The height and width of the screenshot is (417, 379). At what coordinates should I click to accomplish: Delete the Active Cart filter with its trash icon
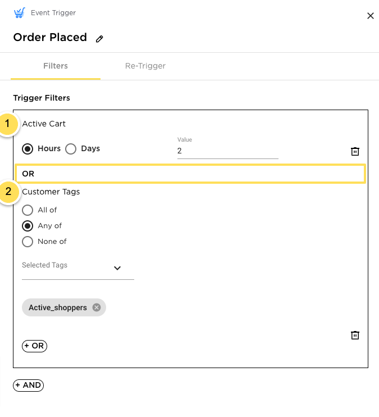[x=355, y=151]
